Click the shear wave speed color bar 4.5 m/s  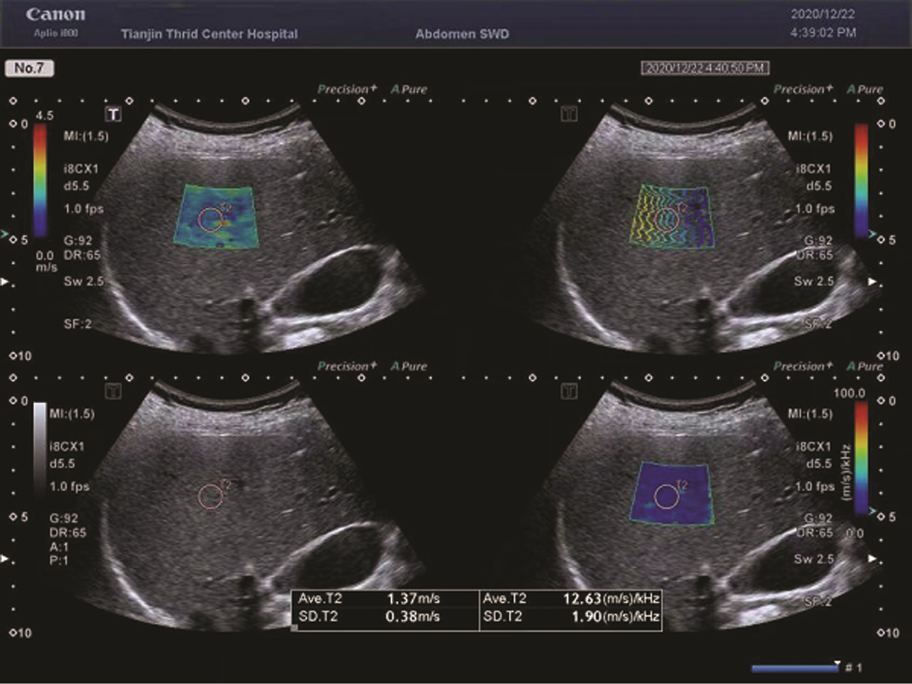[x=40, y=180]
